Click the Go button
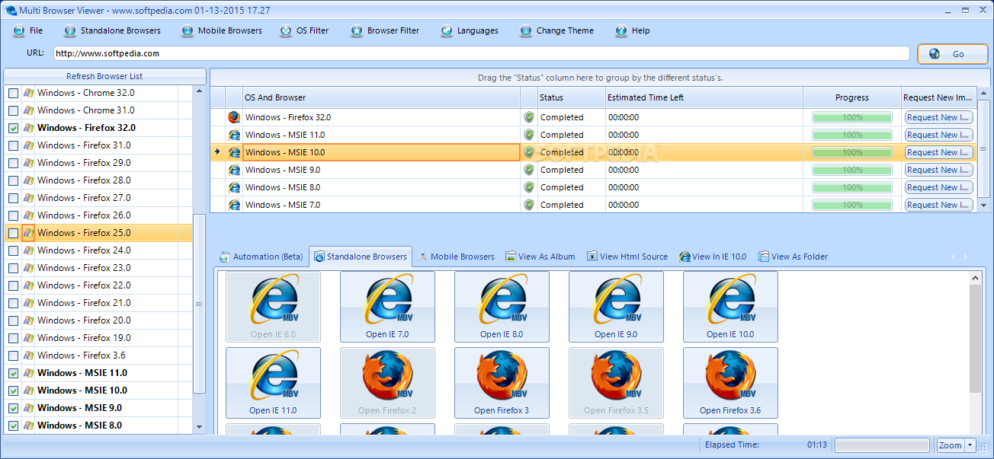 pos(952,54)
